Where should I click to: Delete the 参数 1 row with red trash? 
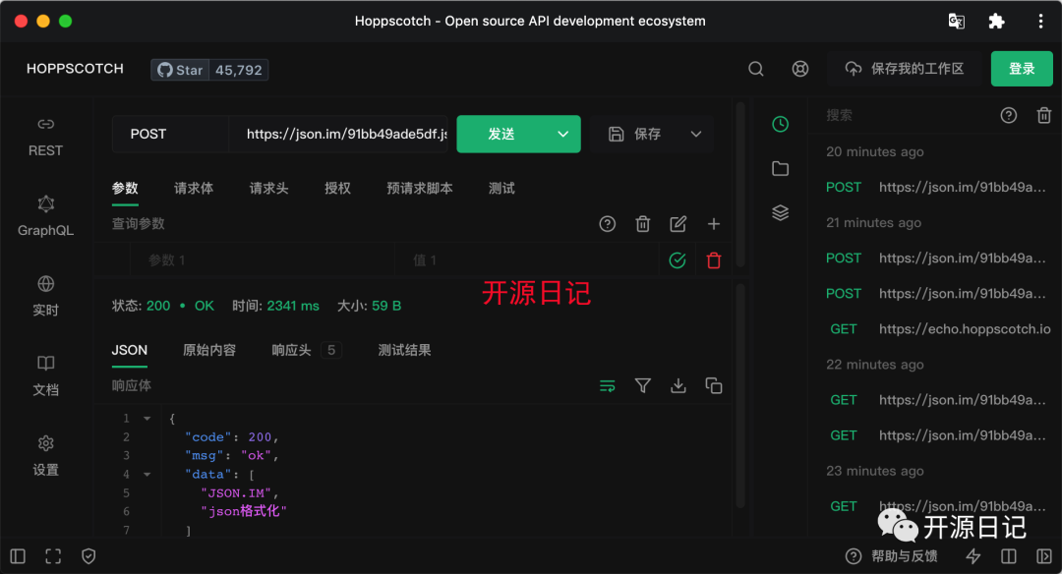(714, 260)
